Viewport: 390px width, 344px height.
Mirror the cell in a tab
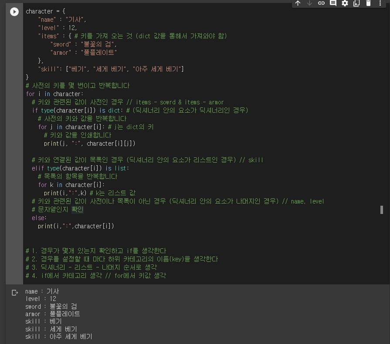click(x=356, y=3)
